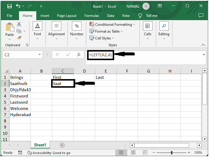
Task: Switch to the Data tab
Action: (x=111, y=16)
